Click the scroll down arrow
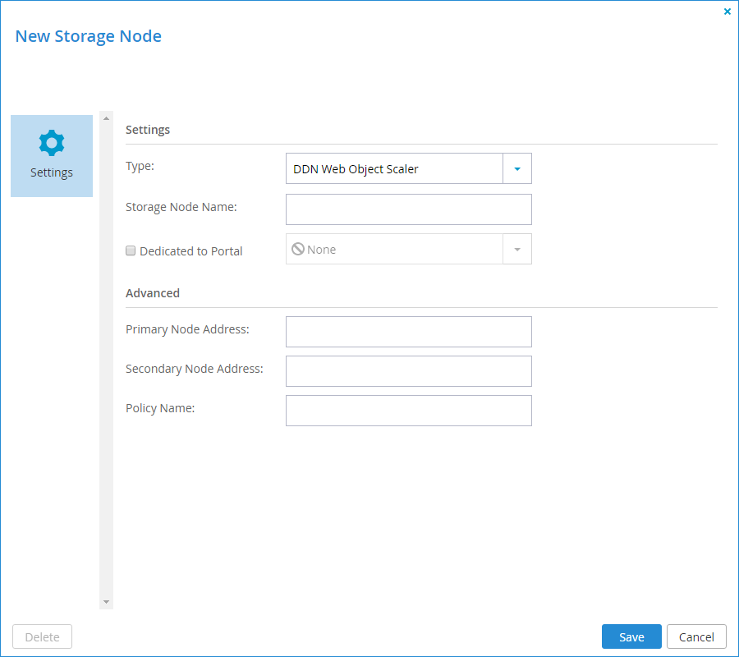Image resolution: width=739 pixels, height=657 pixels. [x=106, y=602]
